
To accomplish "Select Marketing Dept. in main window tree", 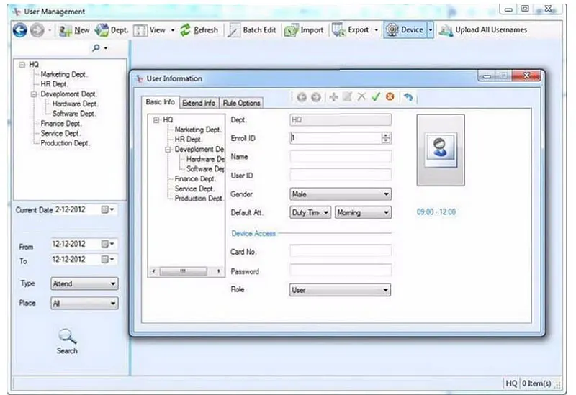I will (63, 74).
